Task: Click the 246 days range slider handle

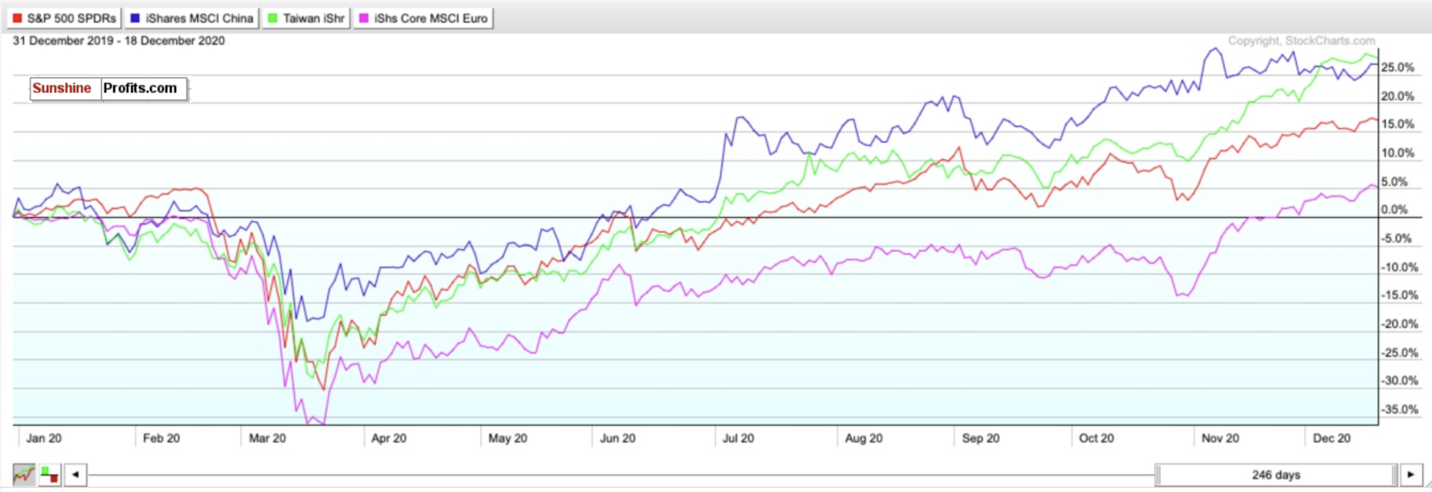Action: 1276,475
